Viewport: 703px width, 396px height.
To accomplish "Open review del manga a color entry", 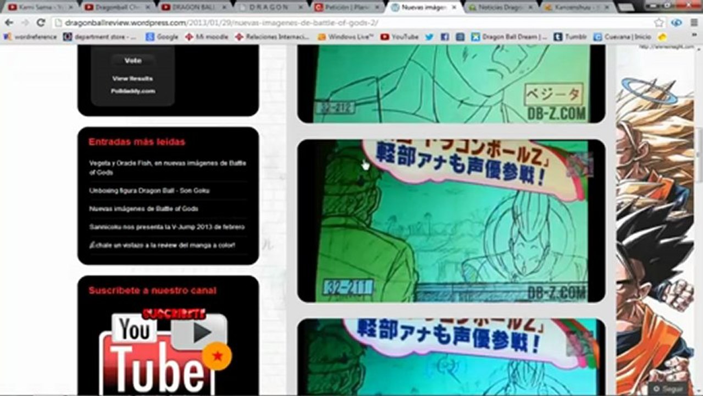I will 162,245.
